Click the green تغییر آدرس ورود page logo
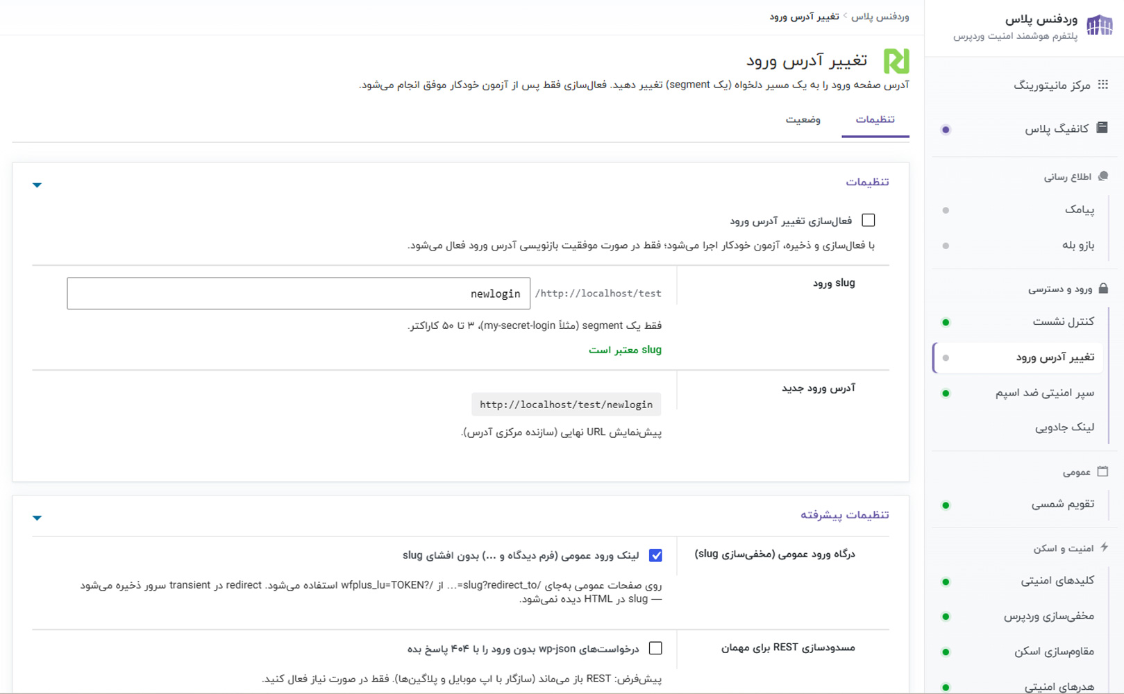Viewport: 1124px width, 694px height. point(896,61)
